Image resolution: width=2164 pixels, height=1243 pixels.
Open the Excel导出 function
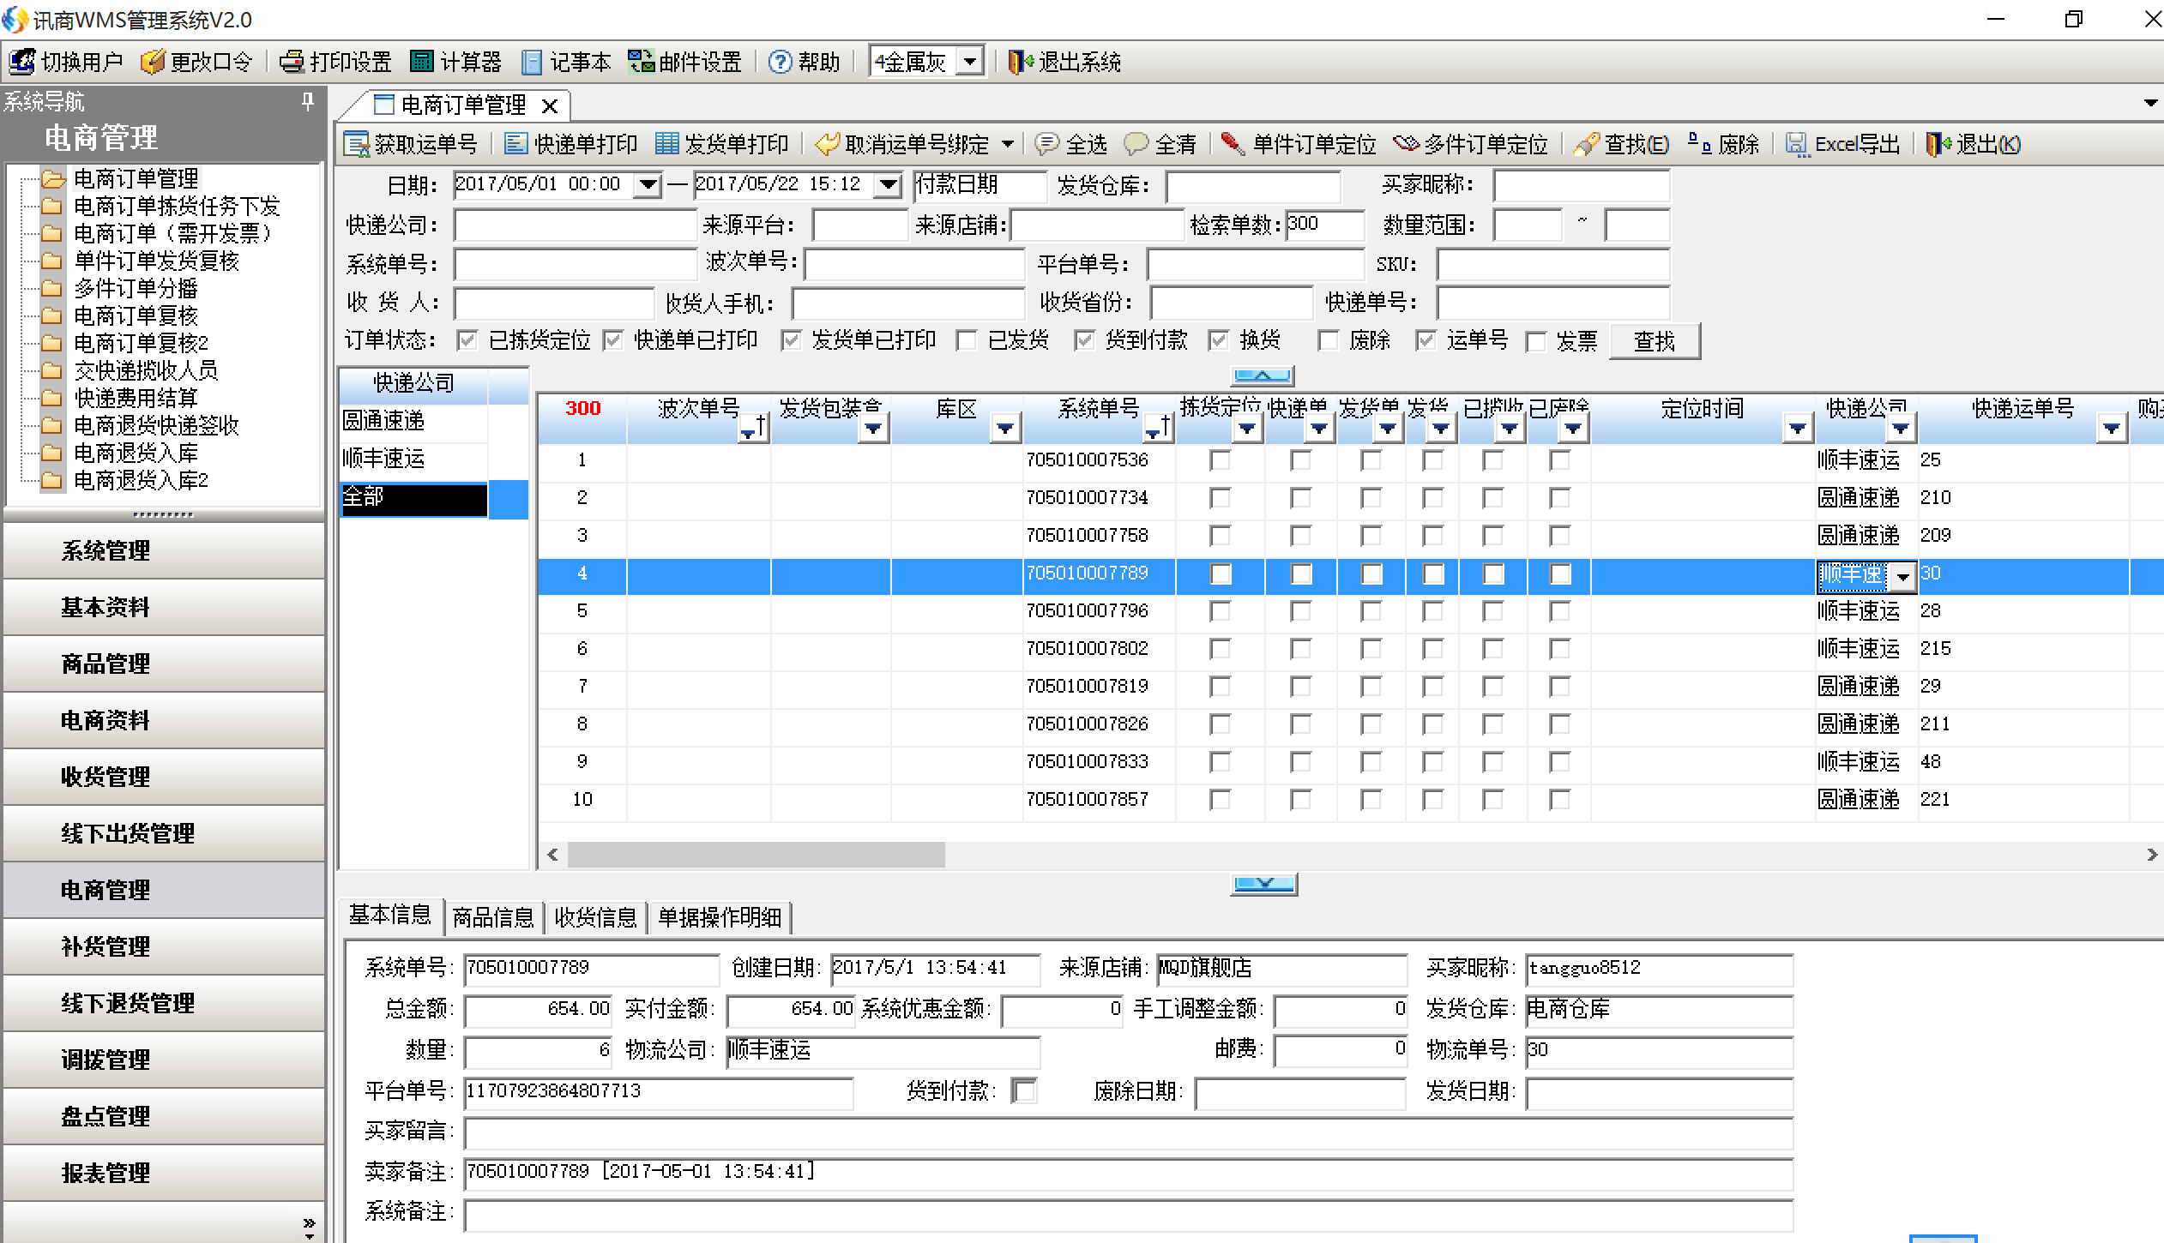coord(1842,143)
